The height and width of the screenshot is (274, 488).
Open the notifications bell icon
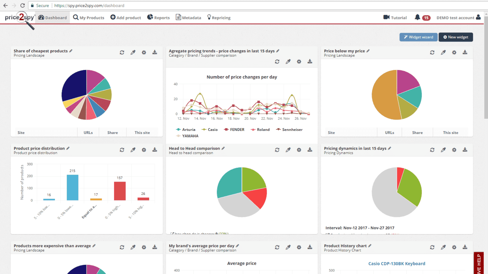417,18
